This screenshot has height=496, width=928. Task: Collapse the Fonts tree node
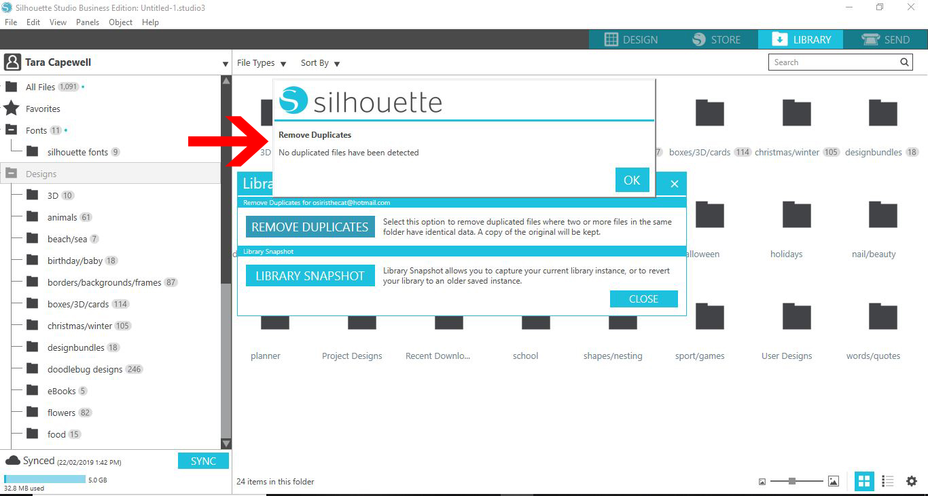12,130
